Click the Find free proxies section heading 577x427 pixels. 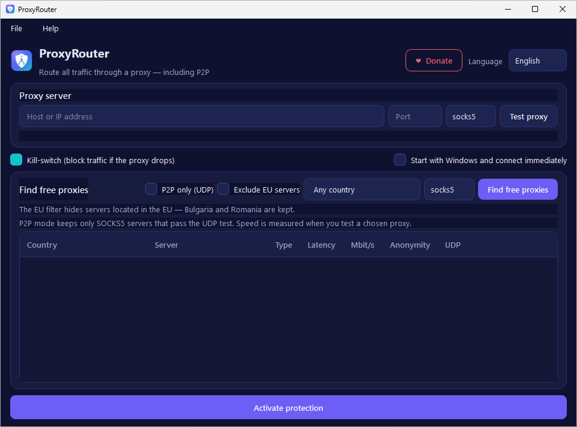coord(54,190)
